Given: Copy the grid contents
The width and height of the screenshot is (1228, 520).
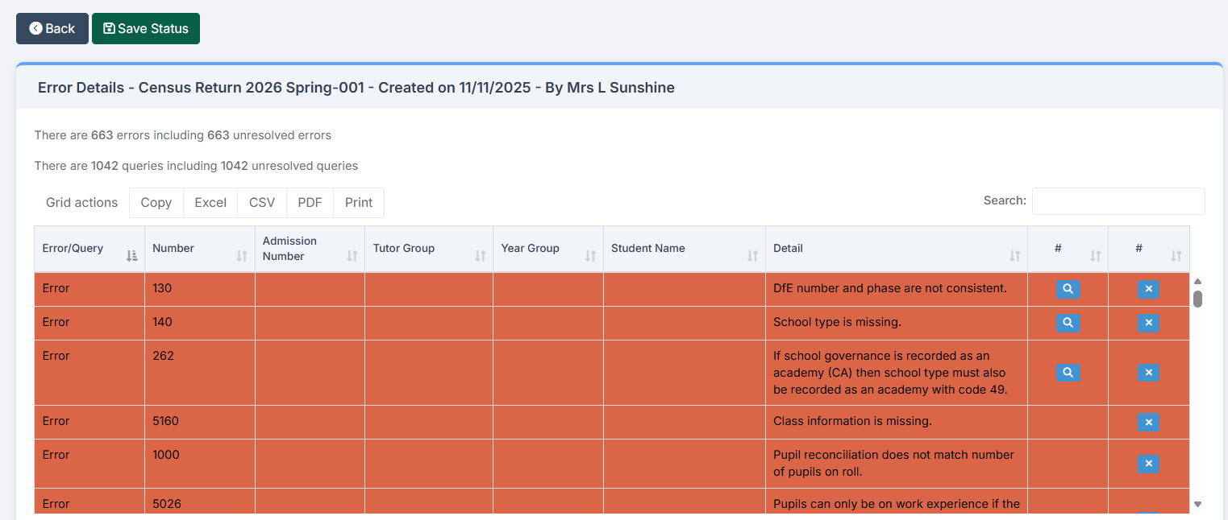Looking at the screenshot, I should pyautogui.click(x=156, y=203).
